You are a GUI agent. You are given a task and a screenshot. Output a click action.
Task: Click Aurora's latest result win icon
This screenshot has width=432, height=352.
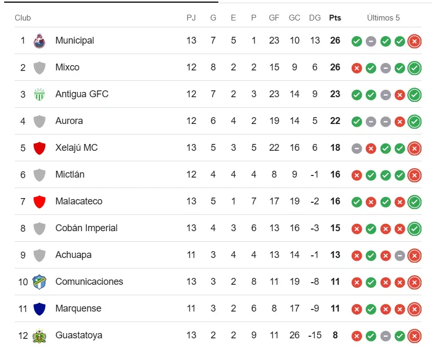(414, 121)
